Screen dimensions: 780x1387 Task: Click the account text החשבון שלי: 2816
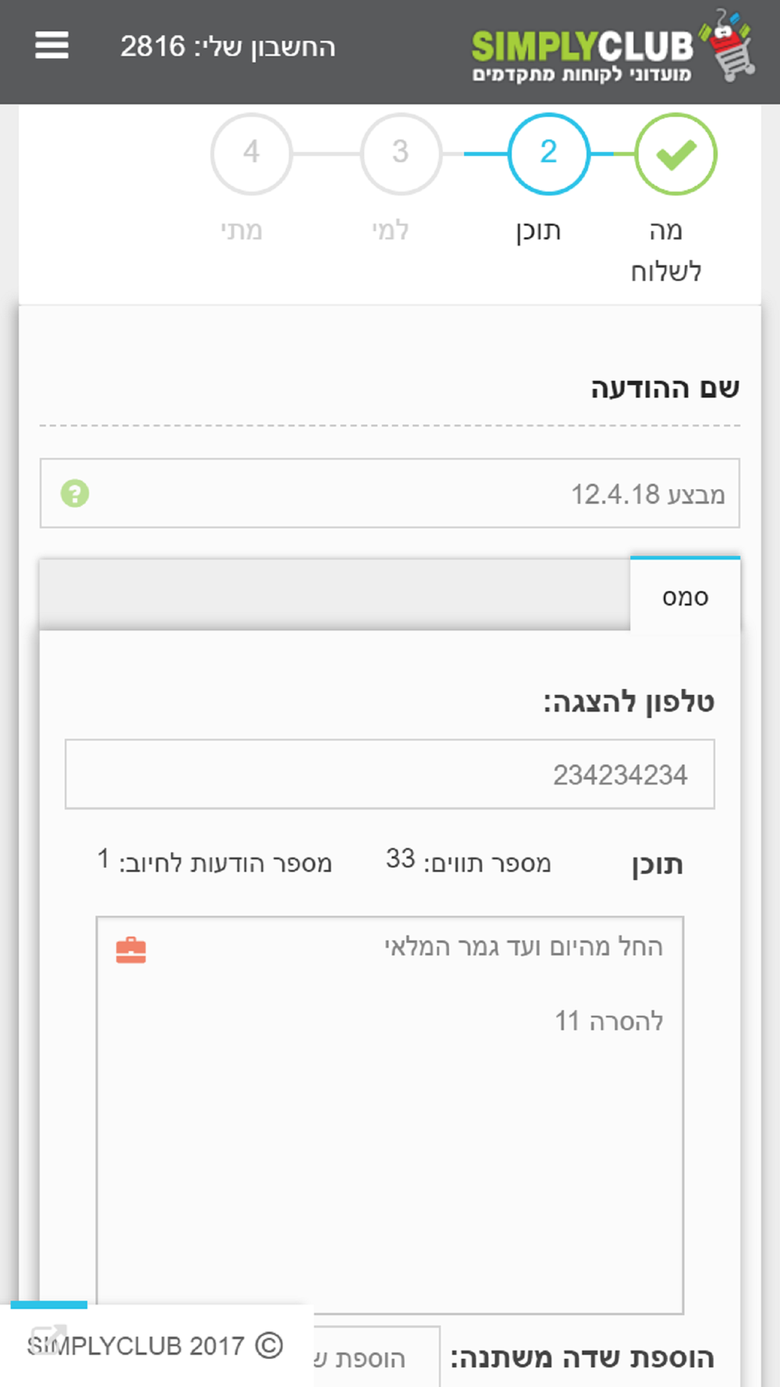228,47
